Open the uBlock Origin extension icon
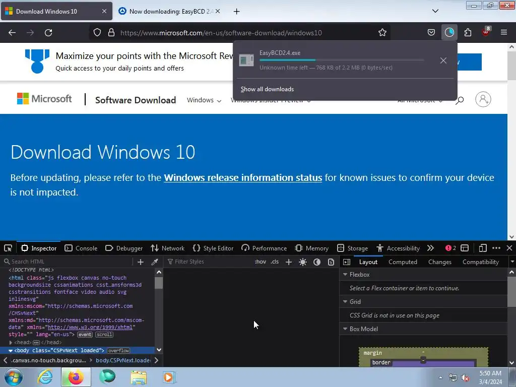The height and width of the screenshot is (387, 516). tap(486, 32)
